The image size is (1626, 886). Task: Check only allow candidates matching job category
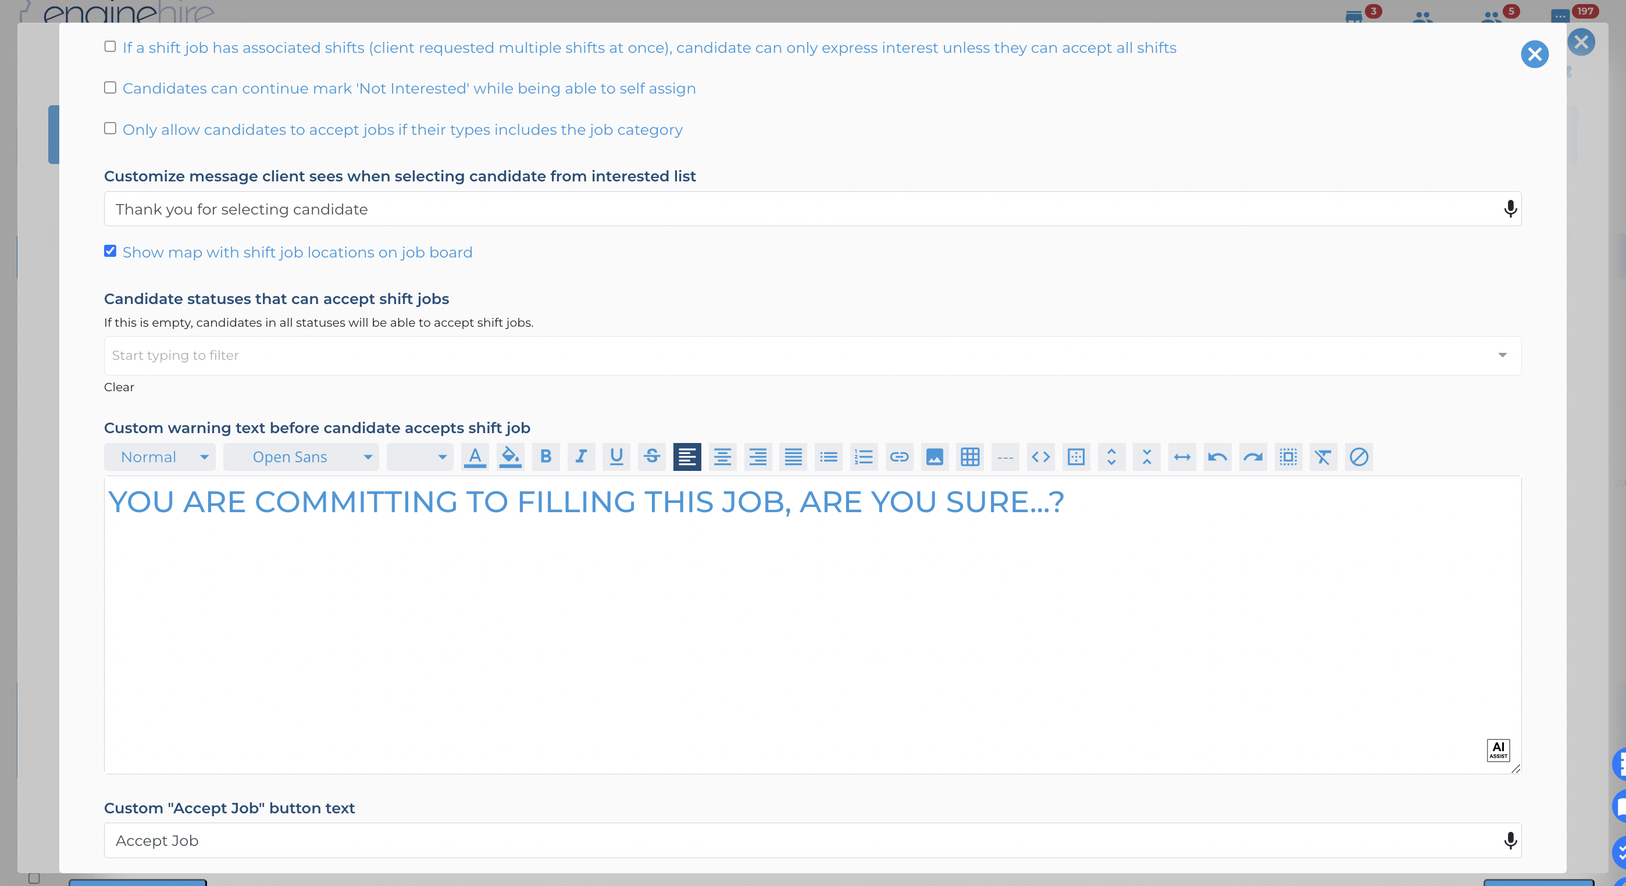110,128
